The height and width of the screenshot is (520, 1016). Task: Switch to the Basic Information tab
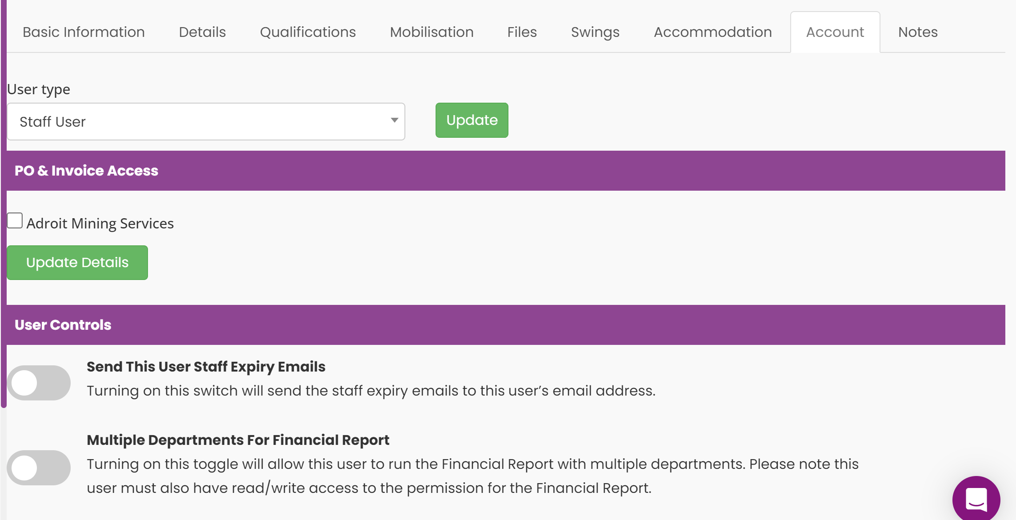coord(84,32)
